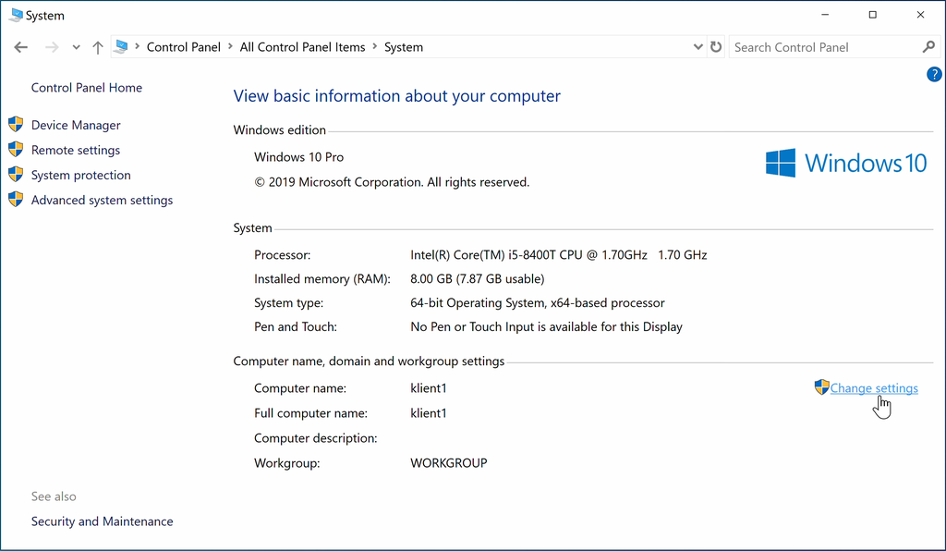Open All Control Panel Items breadcrumb
Viewport: 946px width, 551px height.
click(302, 47)
